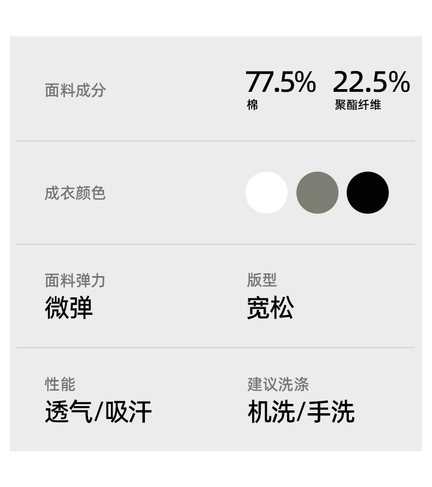Click the 版型 heading

pyautogui.click(x=262, y=280)
